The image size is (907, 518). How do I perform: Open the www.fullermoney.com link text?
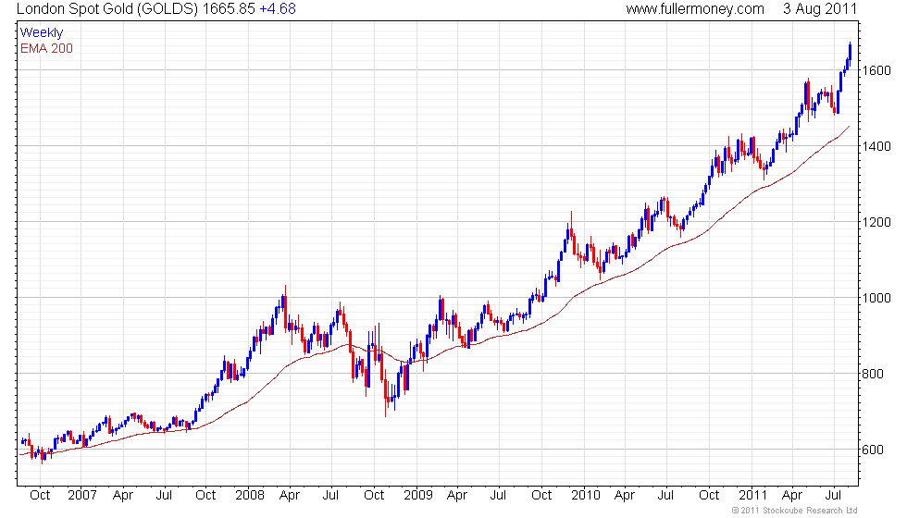[695, 9]
